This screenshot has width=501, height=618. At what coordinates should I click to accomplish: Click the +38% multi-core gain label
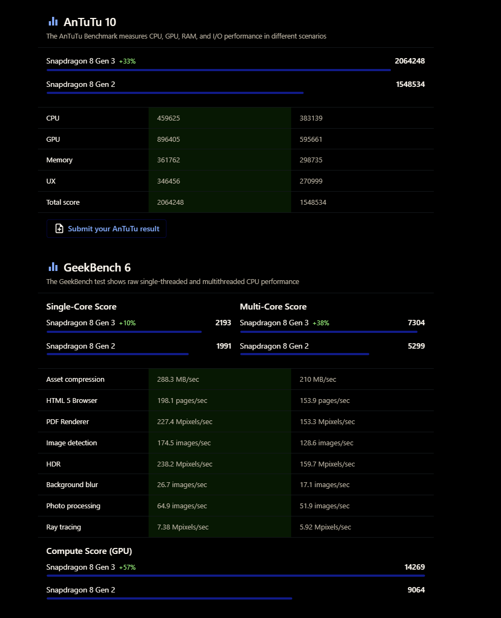pos(321,323)
